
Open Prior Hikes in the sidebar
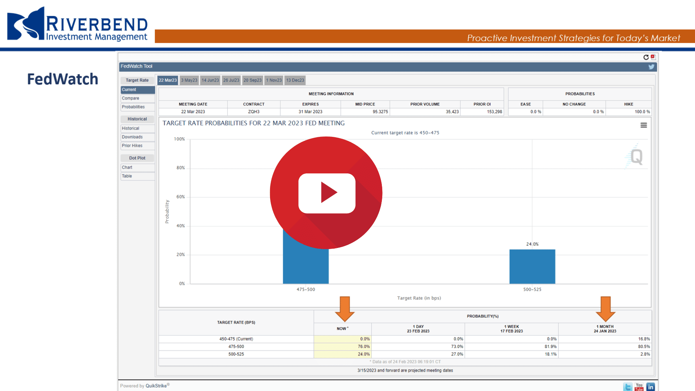point(138,146)
